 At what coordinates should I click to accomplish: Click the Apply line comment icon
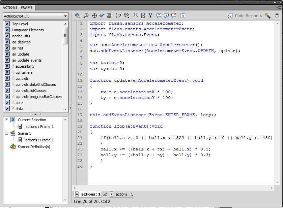point(166,15)
